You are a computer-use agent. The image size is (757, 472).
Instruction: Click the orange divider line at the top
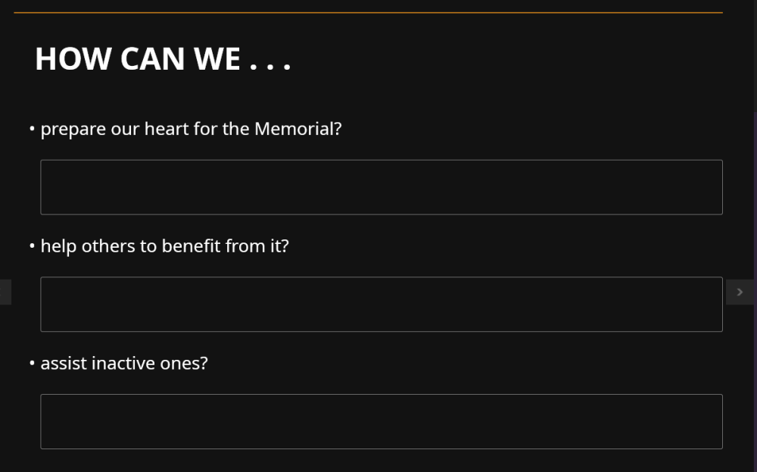pos(368,13)
